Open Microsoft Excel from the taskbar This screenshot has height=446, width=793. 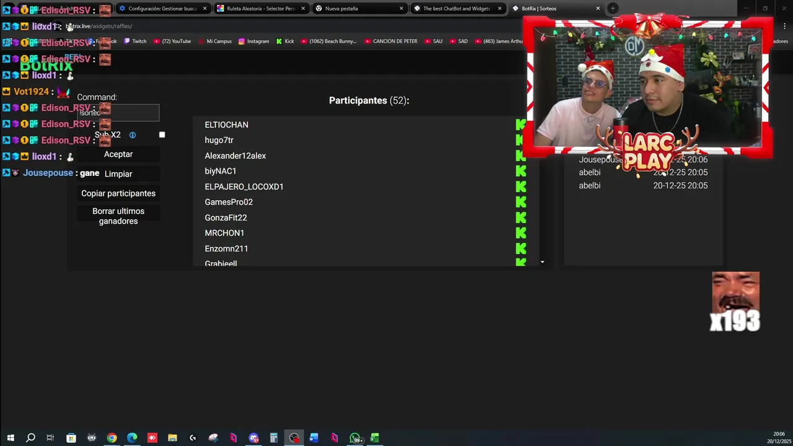(x=375, y=438)
